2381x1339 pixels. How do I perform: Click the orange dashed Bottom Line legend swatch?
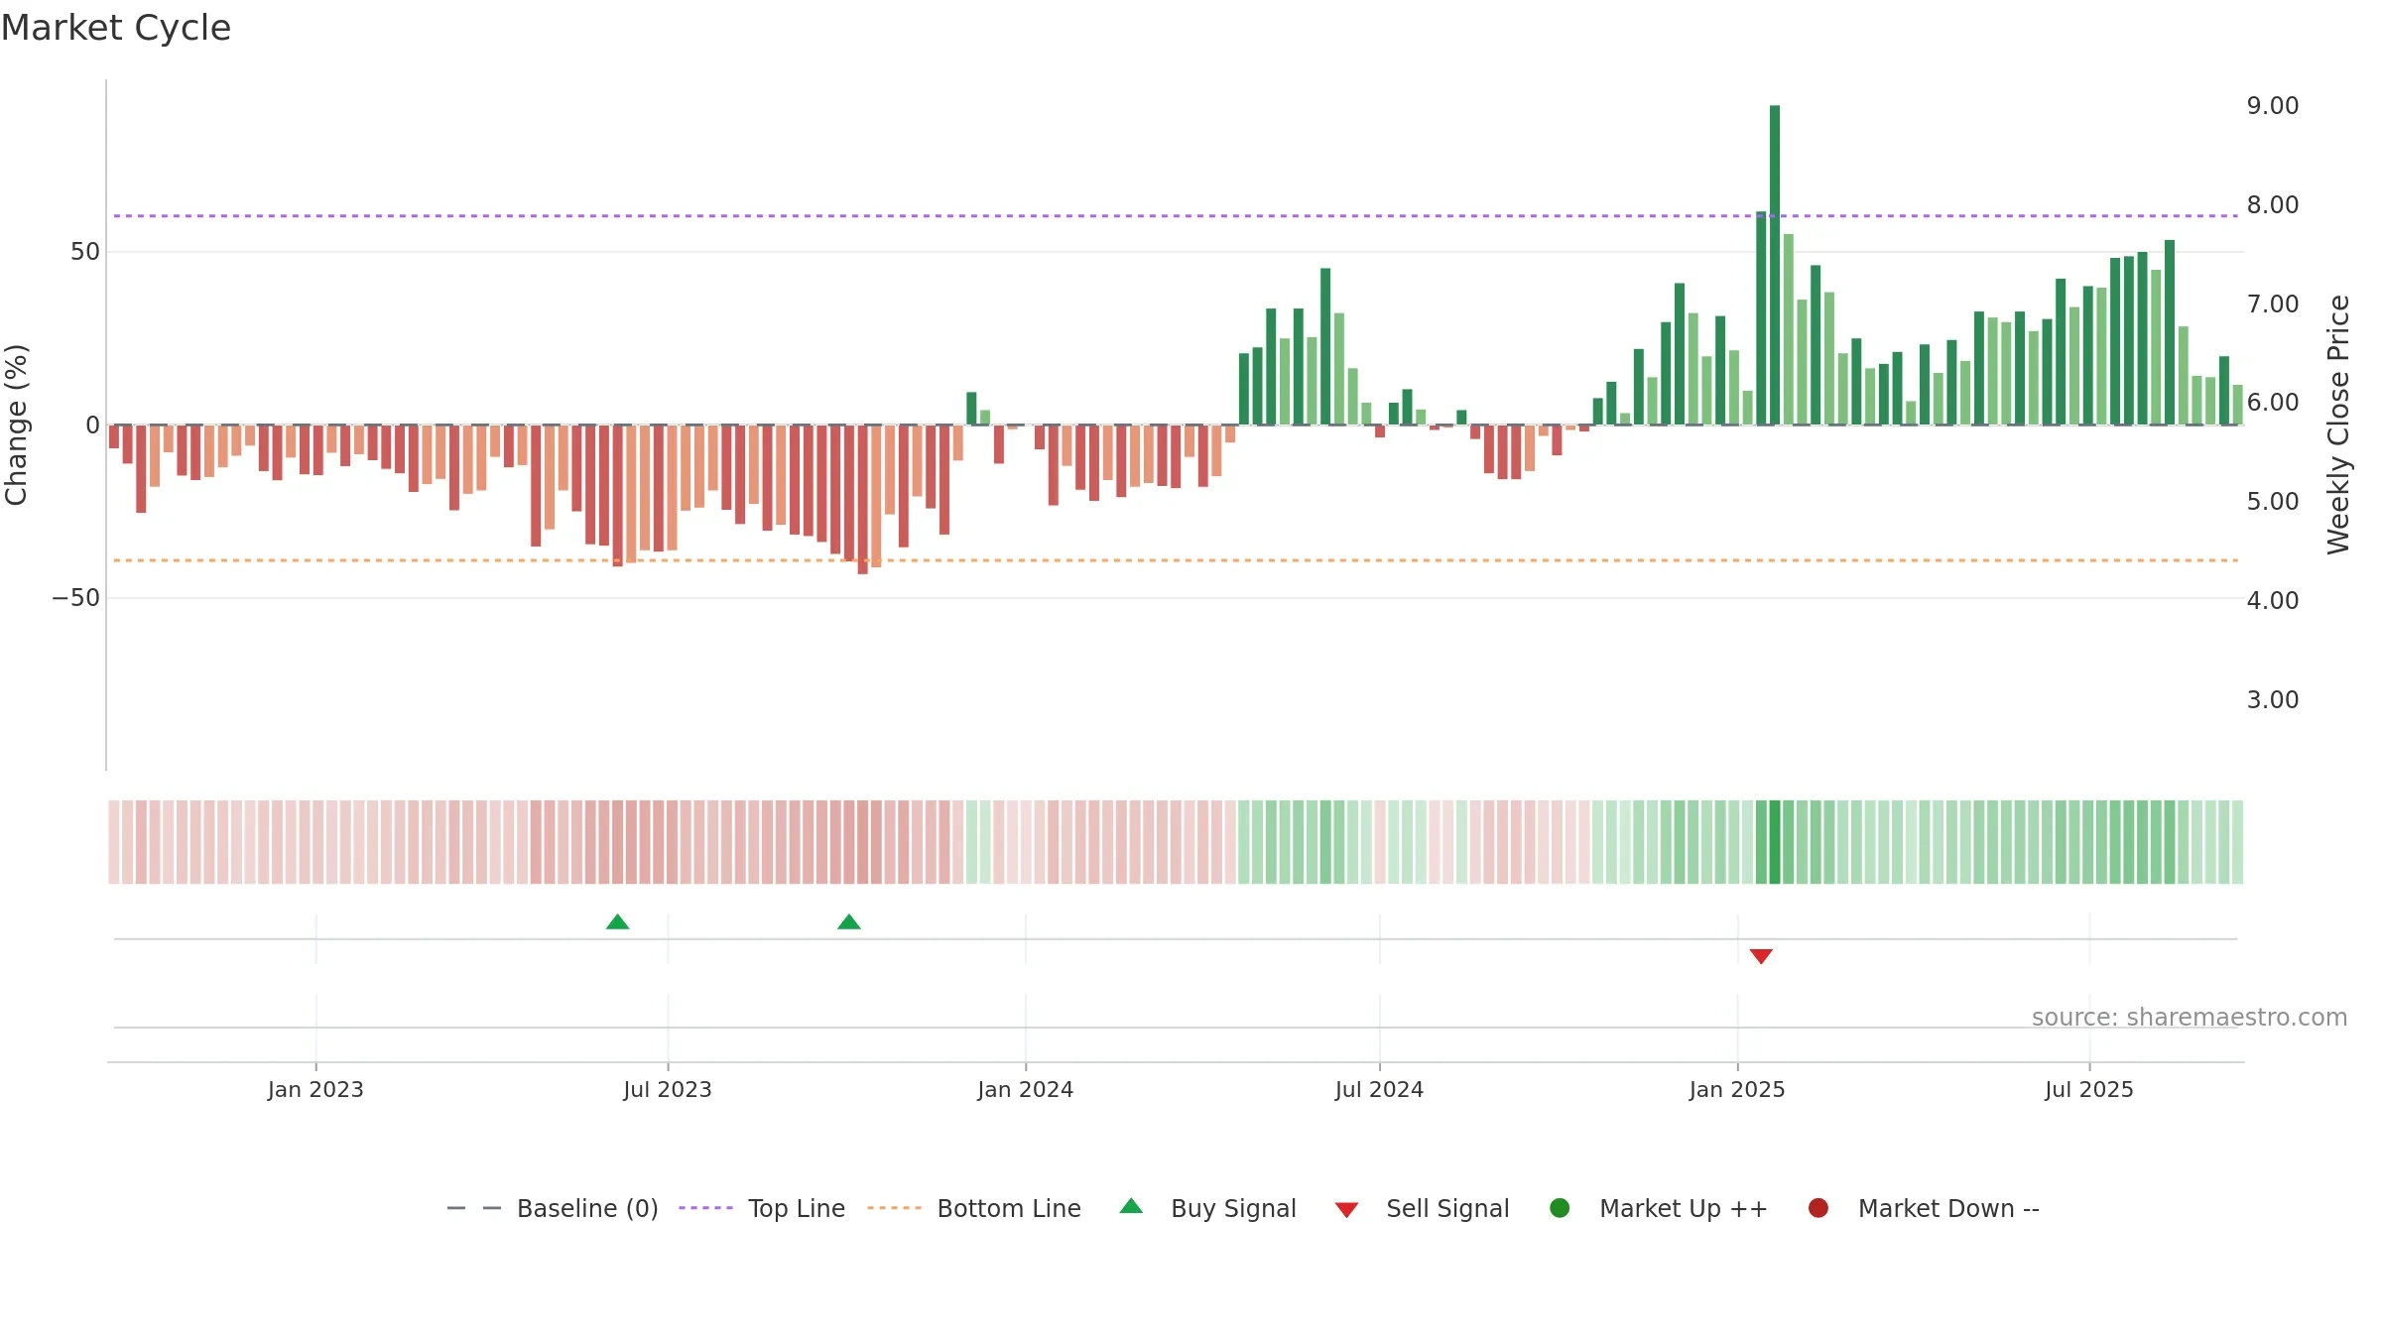point(894,1208)
